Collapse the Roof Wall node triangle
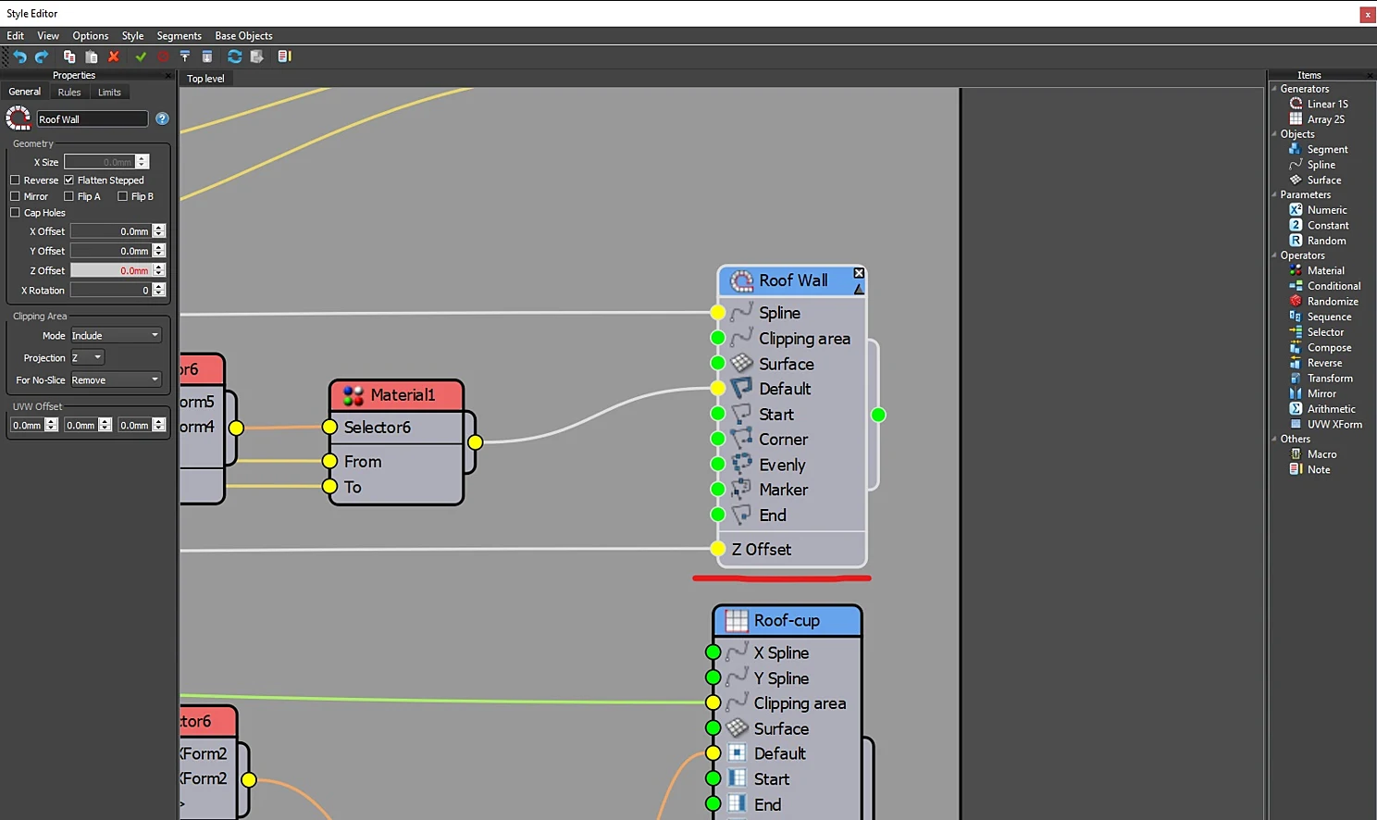1377x820 pixels. (859, 290)
